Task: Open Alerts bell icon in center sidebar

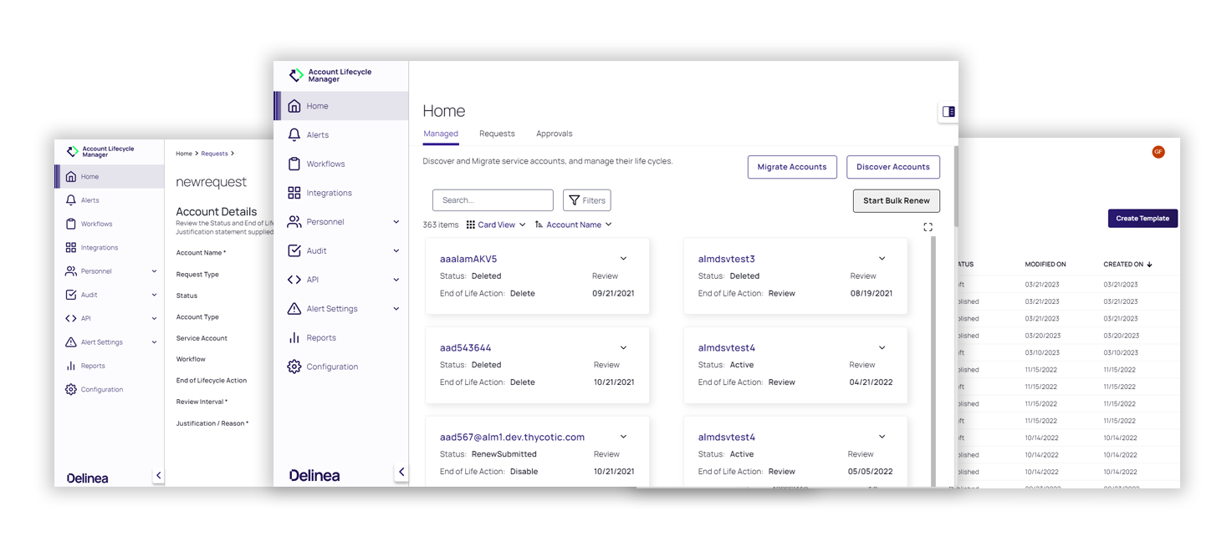Action: click(x=294, y=134)
